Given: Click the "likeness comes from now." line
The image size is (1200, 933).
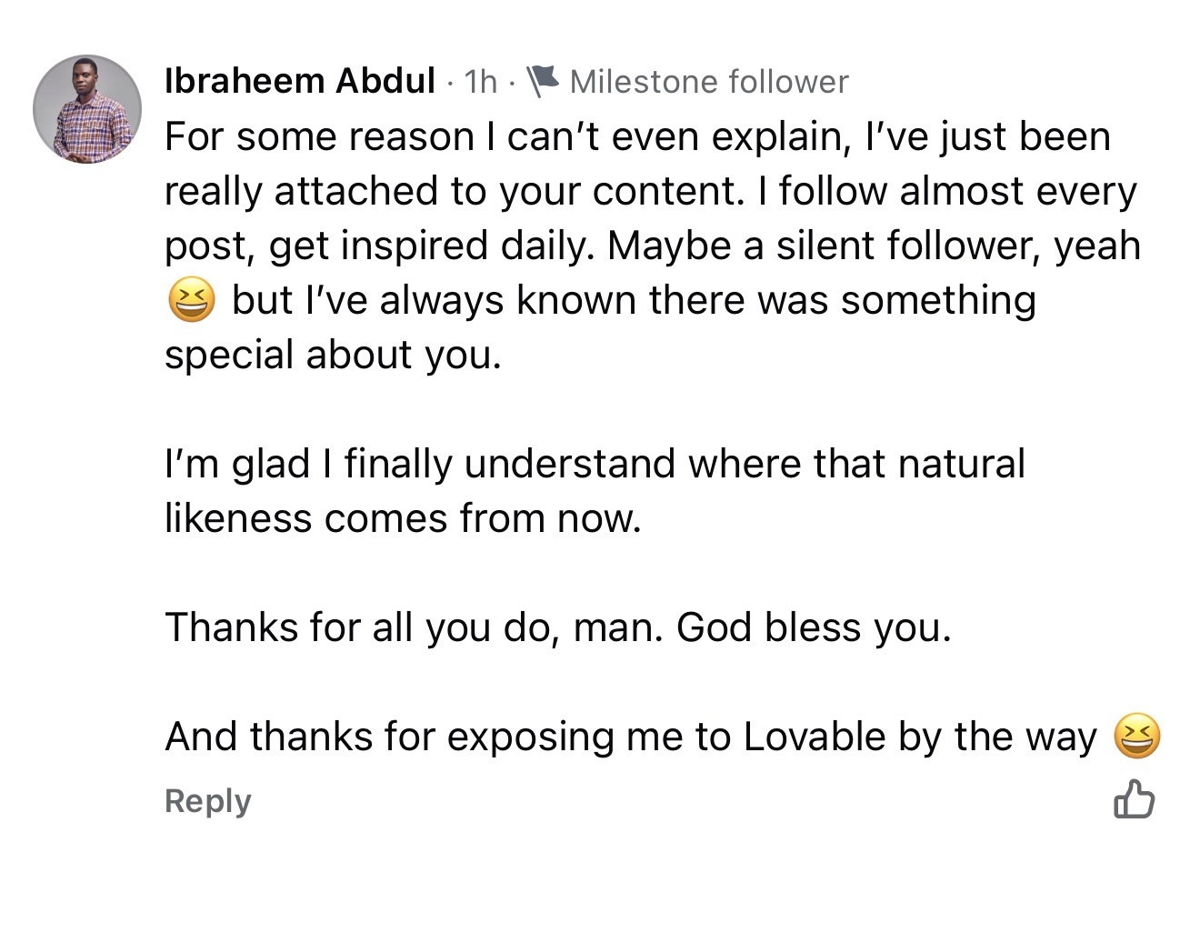Looking at the screenshot, I should tap(403, 518).
